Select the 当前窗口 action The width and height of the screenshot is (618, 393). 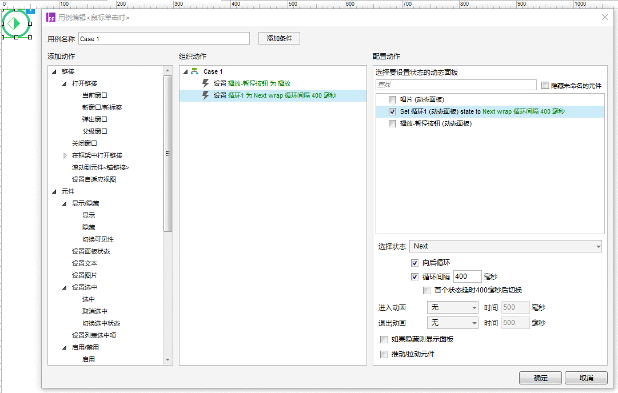[x=94, y=95]
